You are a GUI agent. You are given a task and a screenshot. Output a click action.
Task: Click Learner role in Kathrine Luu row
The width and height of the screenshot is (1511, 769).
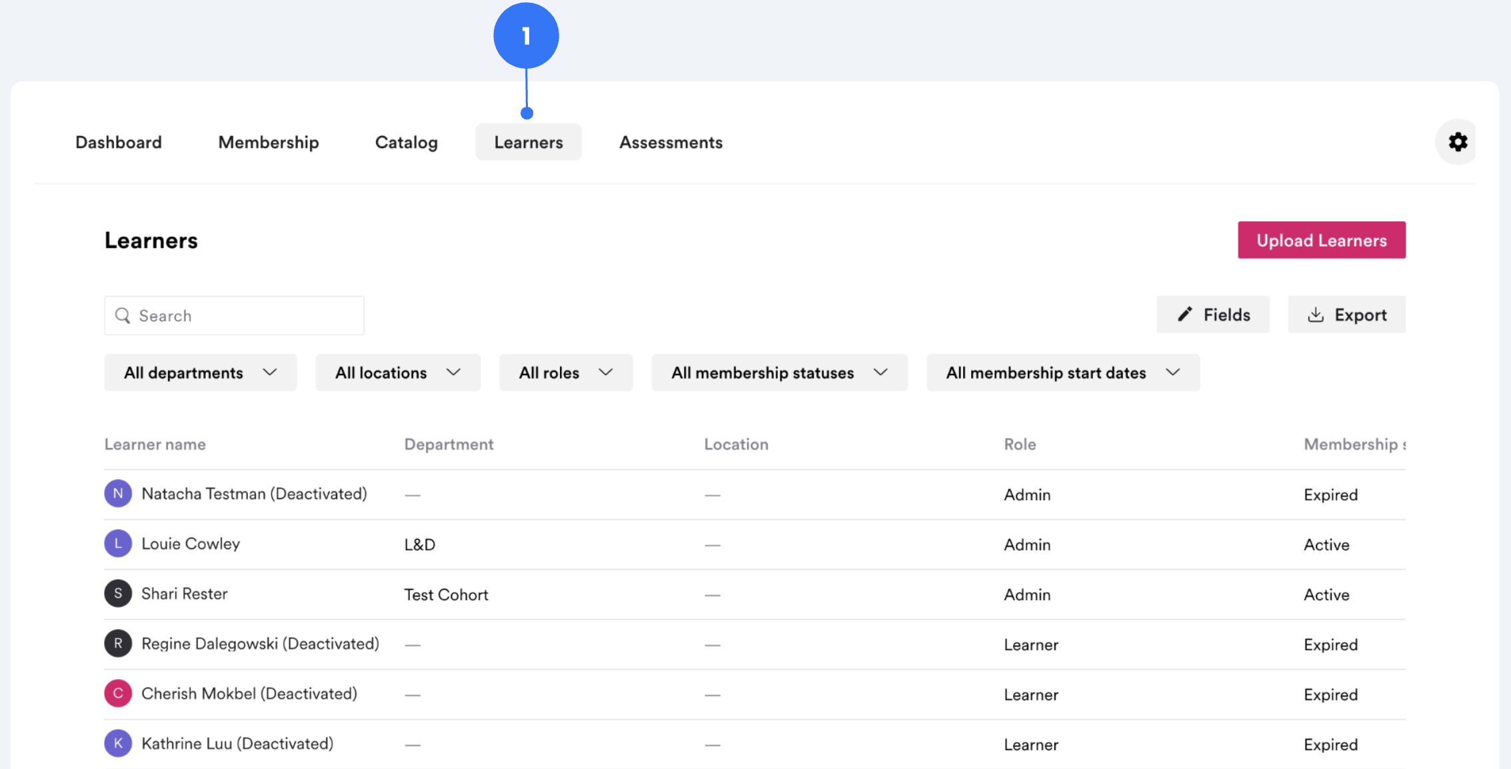1032,744
